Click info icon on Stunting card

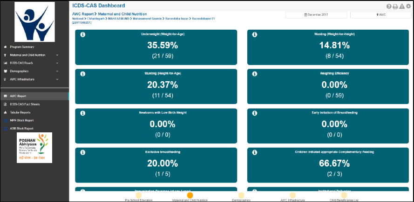(x=82, y=74)
